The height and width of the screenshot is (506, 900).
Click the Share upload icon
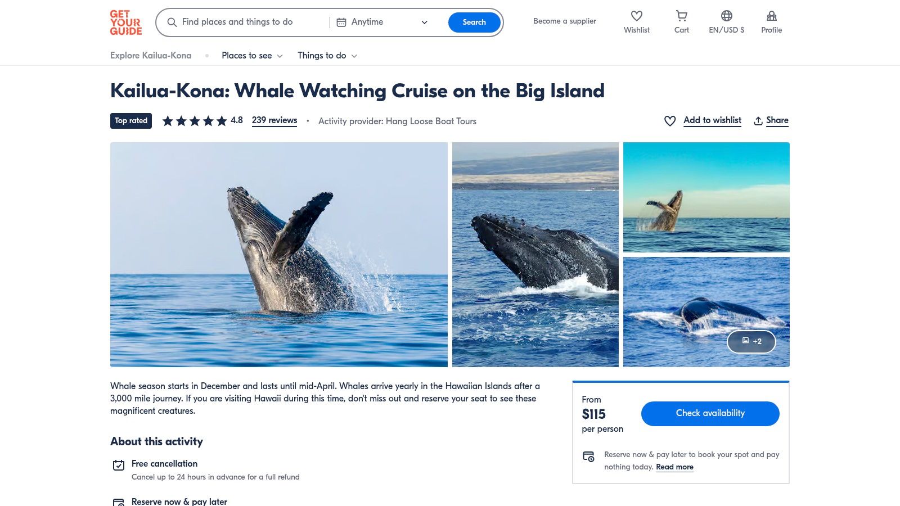758,121
